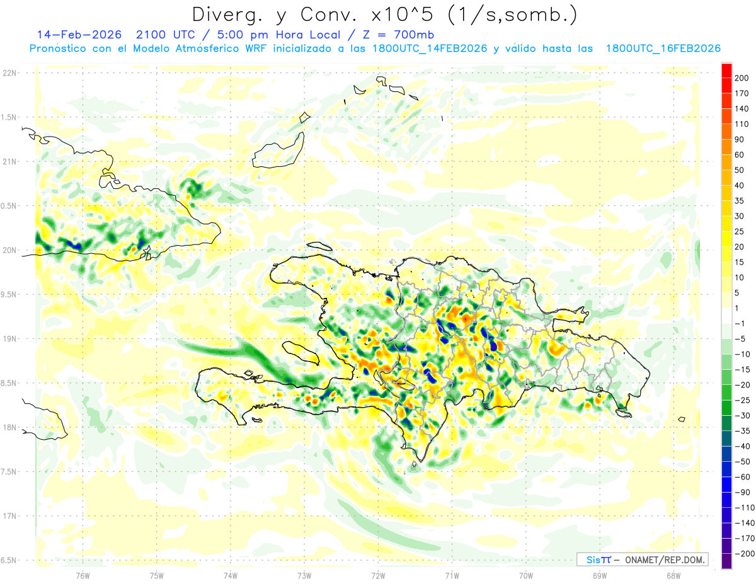Click the colorbar label 200
The width and height of the screenshot is (756, 584).
click(x=741, y=78)
